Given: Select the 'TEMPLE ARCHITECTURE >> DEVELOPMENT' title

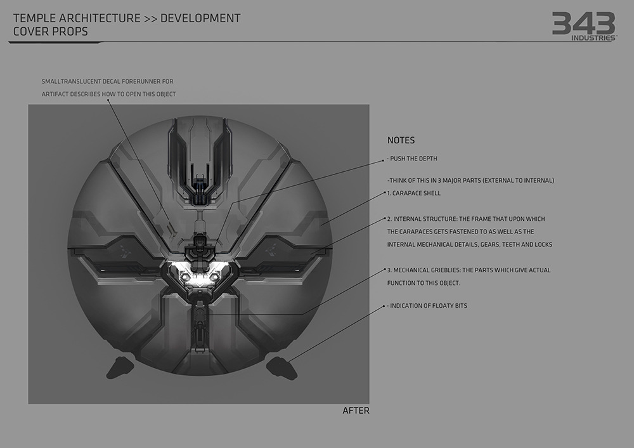Looking at the screenshot, I should (127, 18).
